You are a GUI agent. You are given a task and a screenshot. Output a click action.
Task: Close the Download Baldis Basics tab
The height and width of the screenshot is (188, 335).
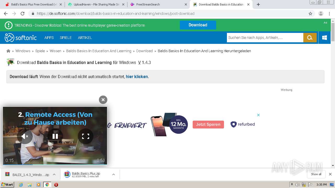point(248,4)
